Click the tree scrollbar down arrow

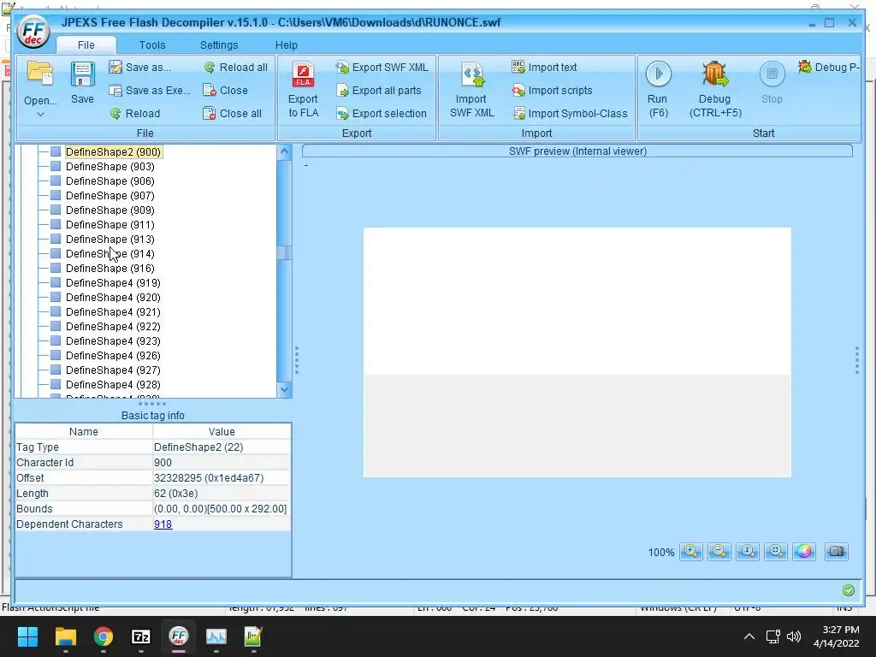coord(284,389)
